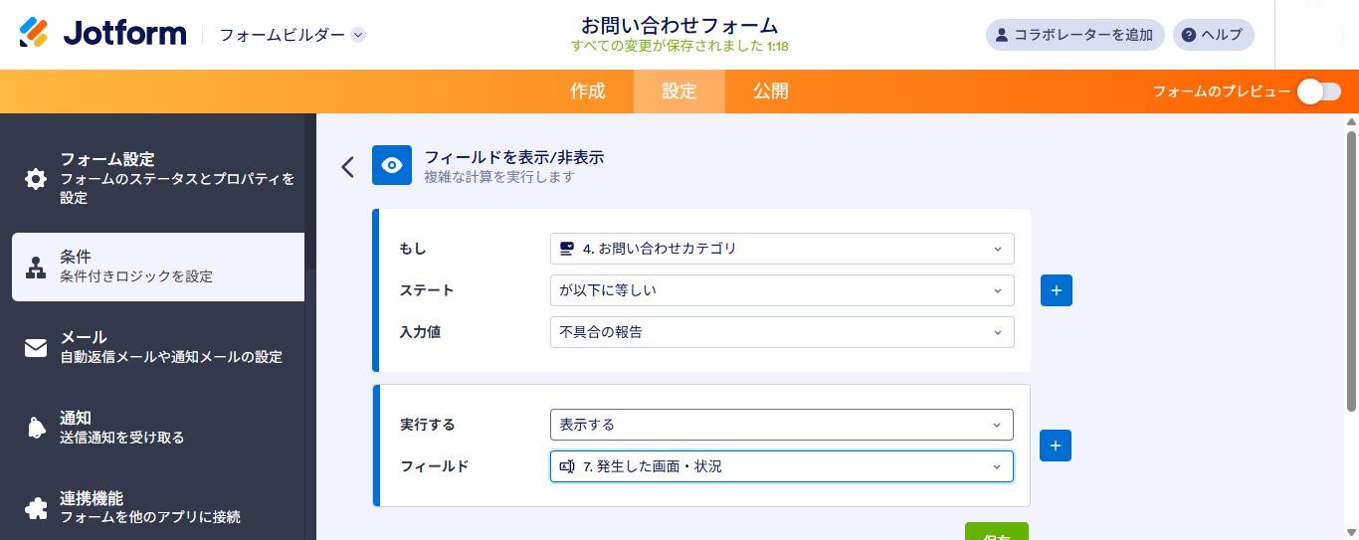1359x540 pixels.
Task: Open 連携機能 in the sidebar
Action: pyautogui.click(x=158, y=508)
